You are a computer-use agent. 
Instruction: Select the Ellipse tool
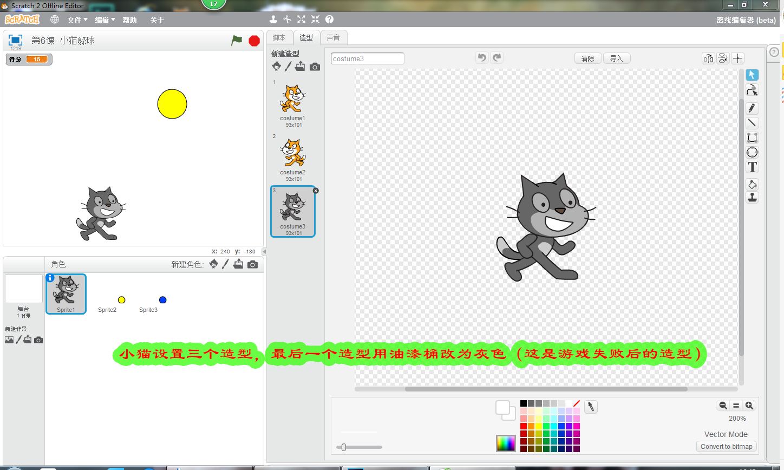pyautogui.click(x=752, y=152)
